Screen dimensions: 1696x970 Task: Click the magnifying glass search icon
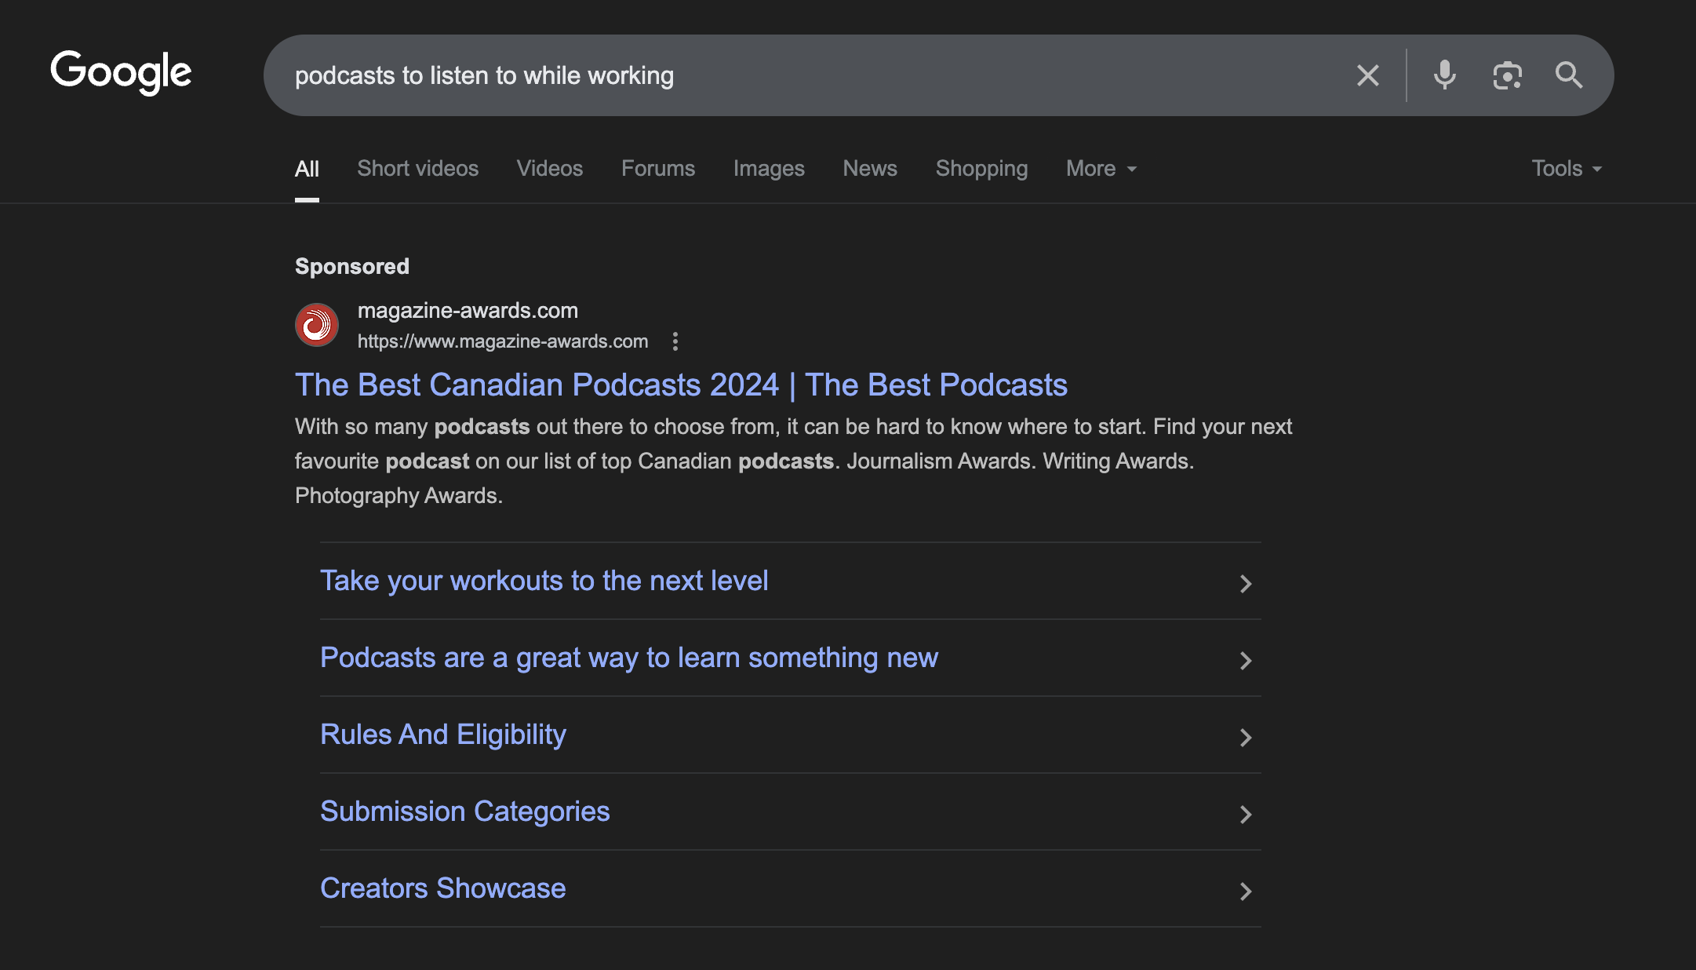pos(1569,75)
